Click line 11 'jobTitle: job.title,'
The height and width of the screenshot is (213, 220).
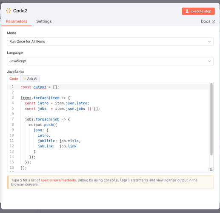point(59,141)
